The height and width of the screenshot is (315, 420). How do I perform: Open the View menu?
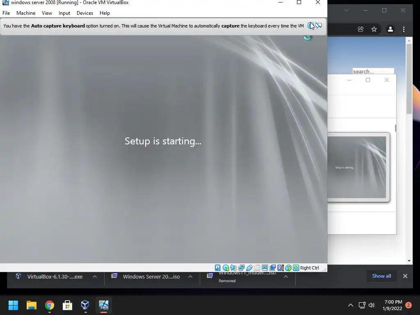tap(47, 13)
